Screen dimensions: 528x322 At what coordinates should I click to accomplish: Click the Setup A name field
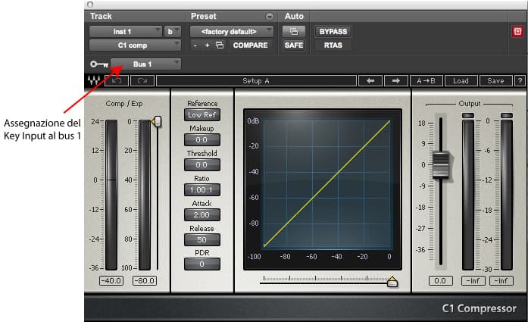[x=256, y=81]
